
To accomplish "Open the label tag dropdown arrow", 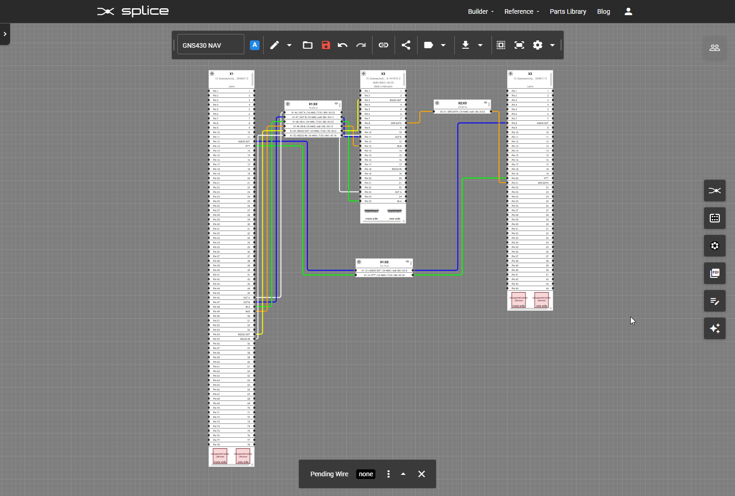I will [x=443, y=45].
